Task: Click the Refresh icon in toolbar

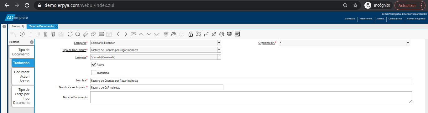Action: coord(70,34)
